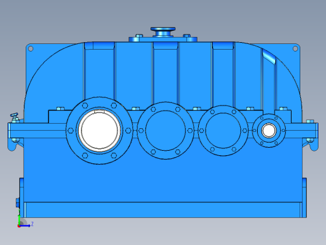The height and width of the screenshot is (245, 326).
Task: Select the rectangular inspection cover plate on top
Action: point(163,39)
